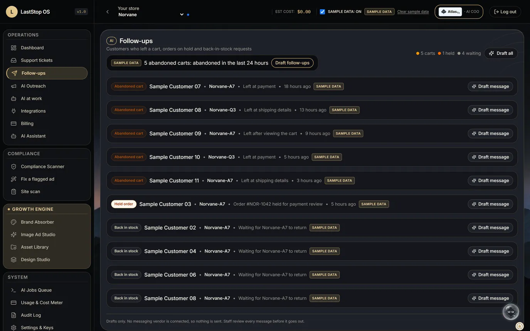Collapse sidebar with the back chevron
Screen dimensions: 530x331
pyautogui.click(x=108, y=12)
